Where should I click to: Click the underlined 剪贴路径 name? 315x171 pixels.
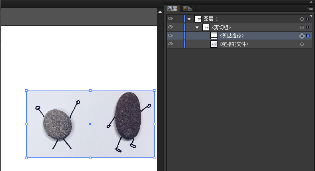point(232,36)
